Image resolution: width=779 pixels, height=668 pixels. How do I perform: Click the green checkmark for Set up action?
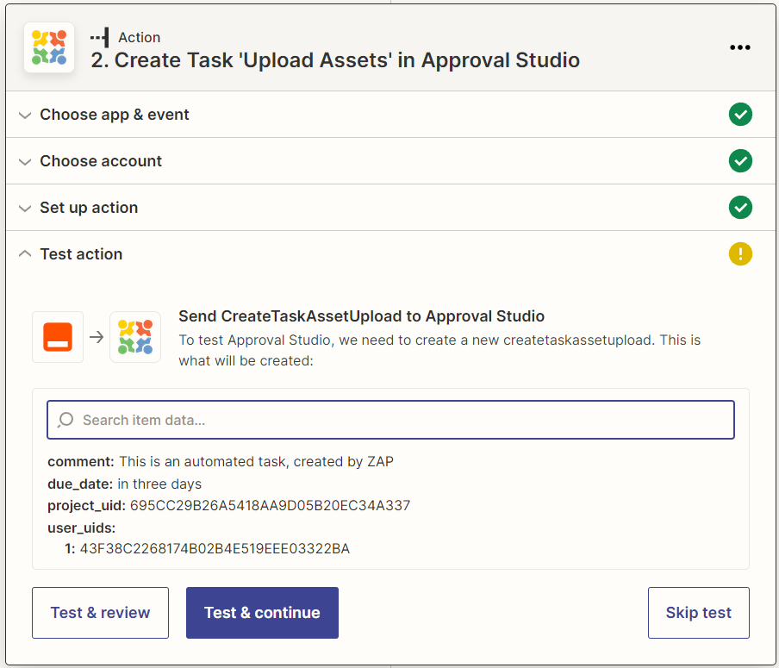pos(740,208)
